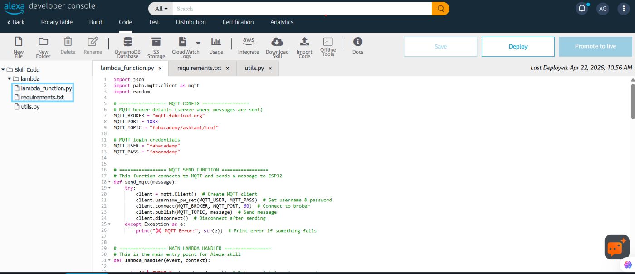Fold code at line 18 send_mqtt

click(109, 182)
